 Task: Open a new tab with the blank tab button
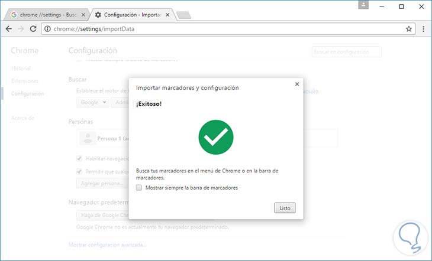pyautogui.click(x=184, y=15)
